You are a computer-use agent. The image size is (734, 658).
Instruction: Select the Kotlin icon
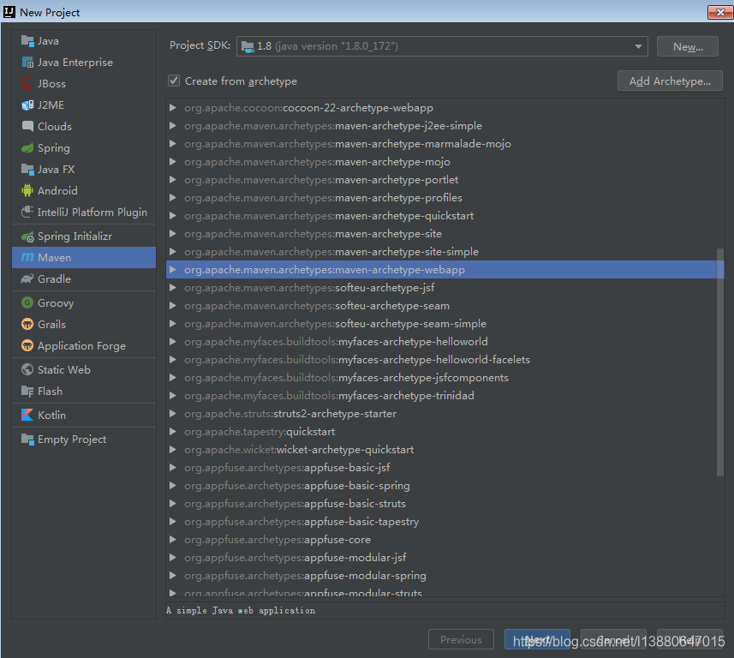point(27,416)
